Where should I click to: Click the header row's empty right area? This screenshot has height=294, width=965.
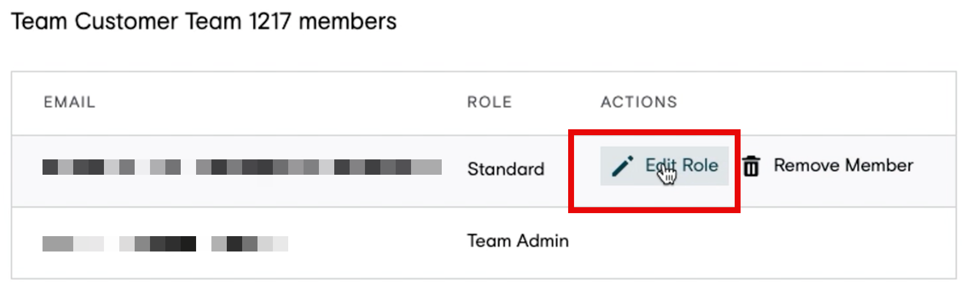[815, 102]
